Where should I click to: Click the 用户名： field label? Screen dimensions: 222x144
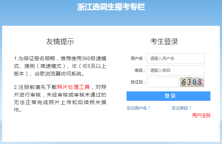click(138, 58)
